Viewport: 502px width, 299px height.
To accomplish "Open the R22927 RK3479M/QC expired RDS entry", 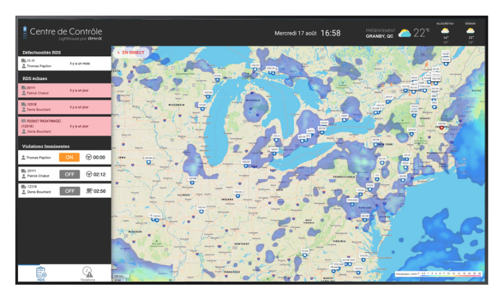I will click(65, 126).
